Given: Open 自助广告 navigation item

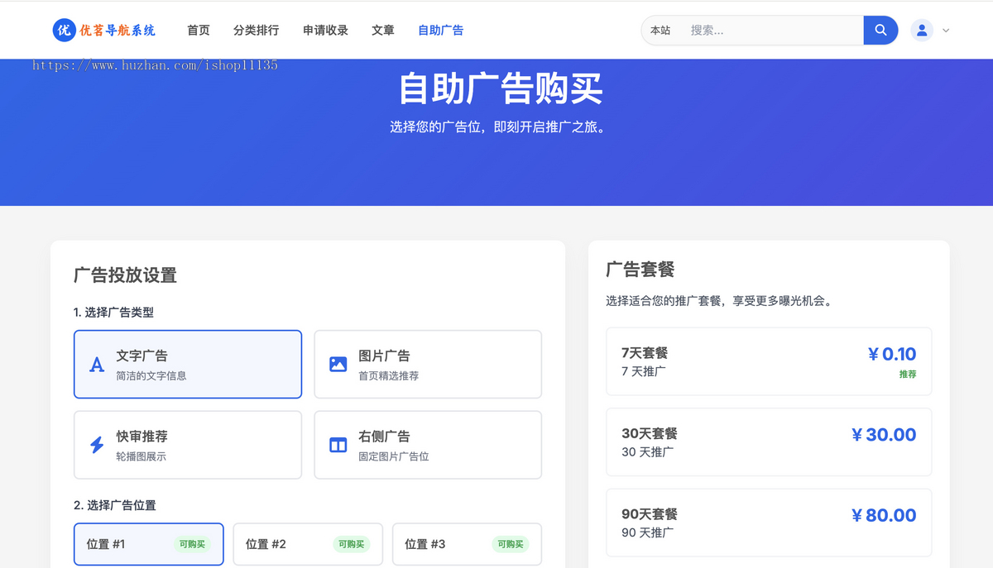Looking at the screenshot, I should [x=440, y=31].
